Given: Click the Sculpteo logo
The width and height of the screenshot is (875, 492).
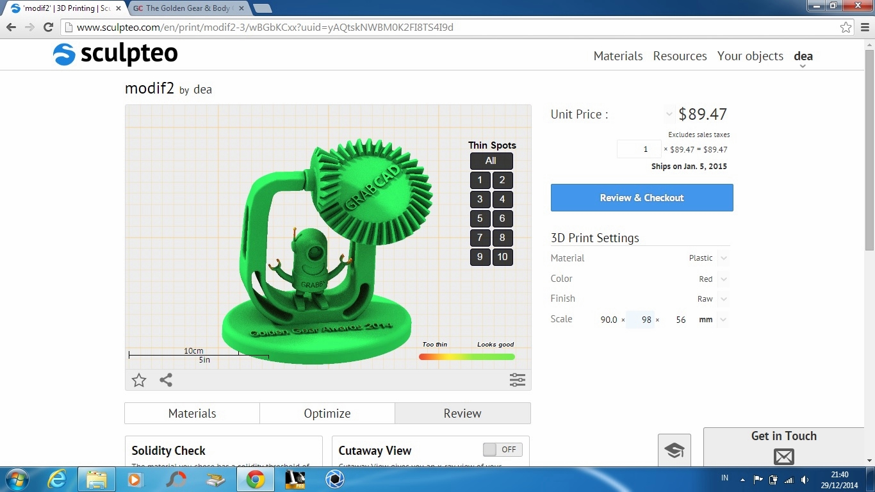Looking at the screenshot, I should tap(115, 54).
